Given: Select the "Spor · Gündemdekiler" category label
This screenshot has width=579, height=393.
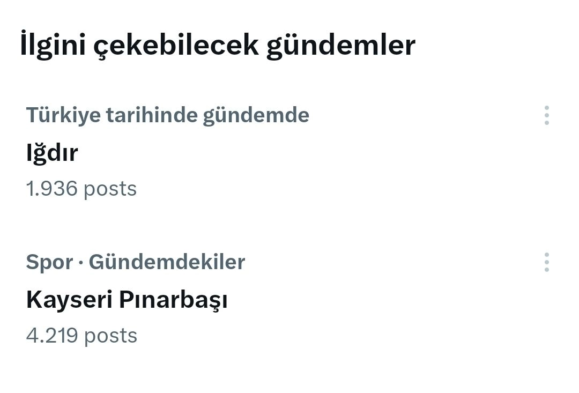Looking at the screenshot, I should click(135, 262).
